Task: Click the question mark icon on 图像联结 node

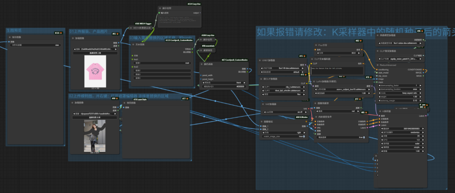Action: point(305,122)
